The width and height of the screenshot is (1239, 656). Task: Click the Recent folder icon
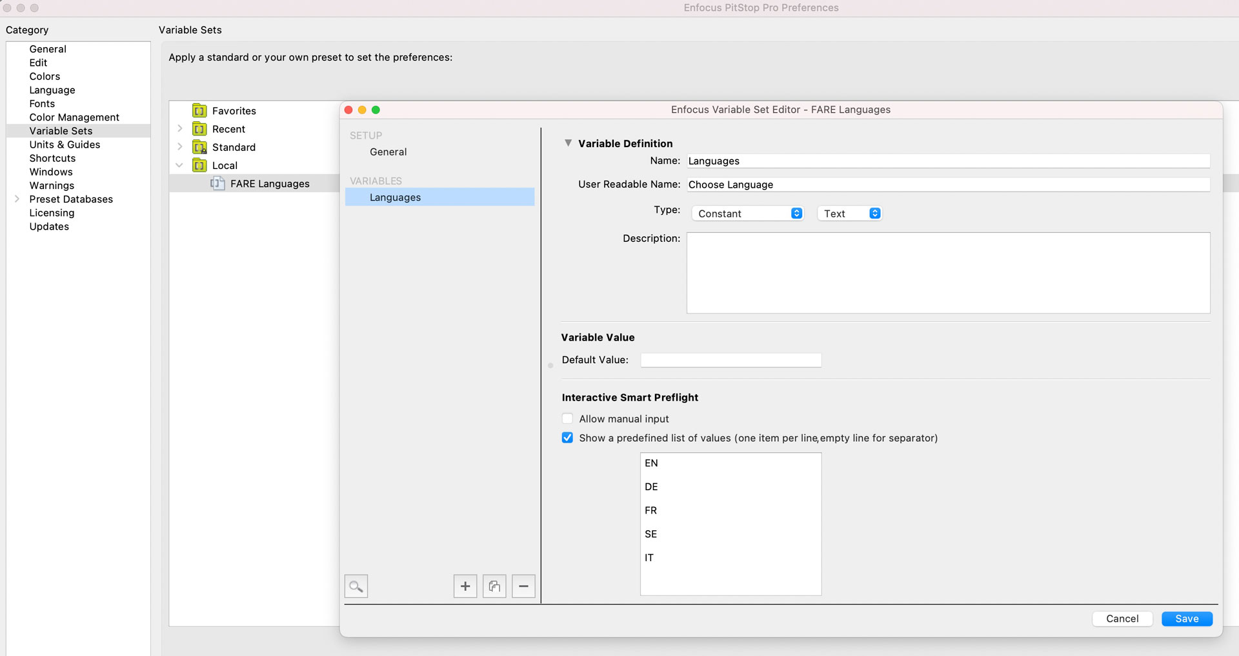tap(200, 129)
